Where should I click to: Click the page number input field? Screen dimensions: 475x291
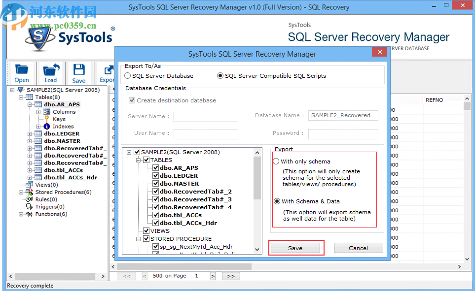point(196,276)
